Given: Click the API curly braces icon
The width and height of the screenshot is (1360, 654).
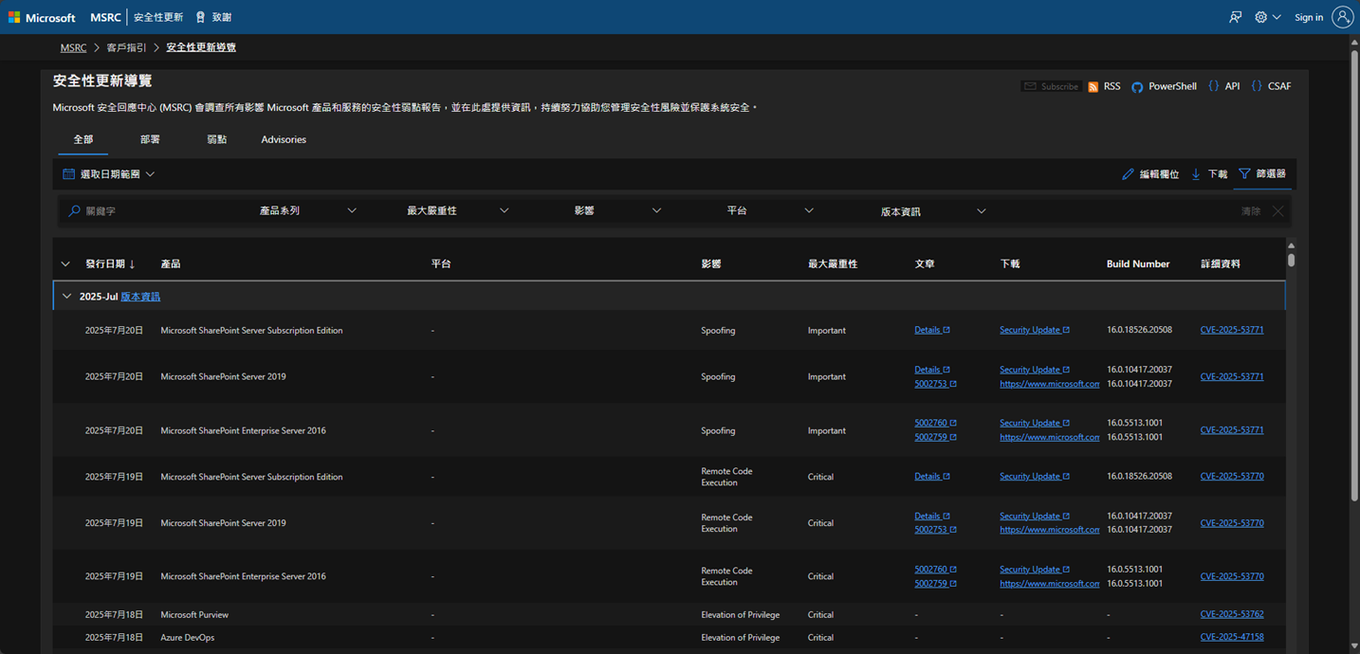Looking at the screenshot, I should pyautogui.click(x=1213, y=86).
